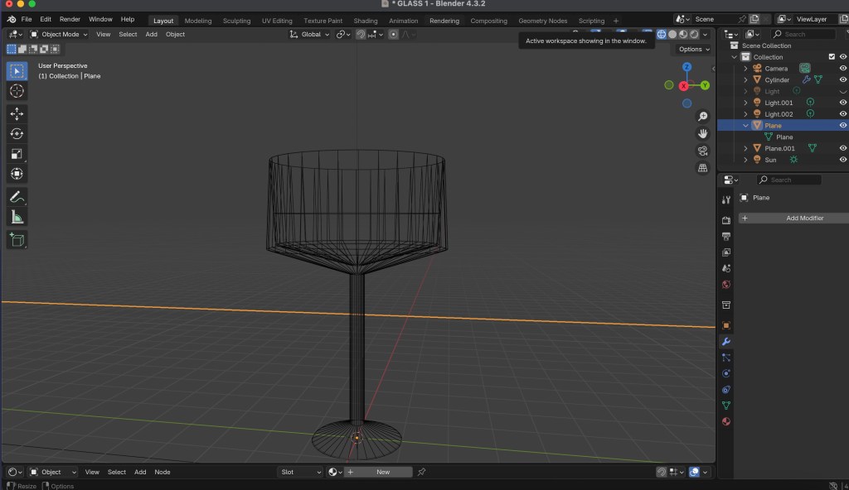Viewport: 849px width, 490px height.
Task: Open the Object Mode dropdown
Action: tap(60, 34)
